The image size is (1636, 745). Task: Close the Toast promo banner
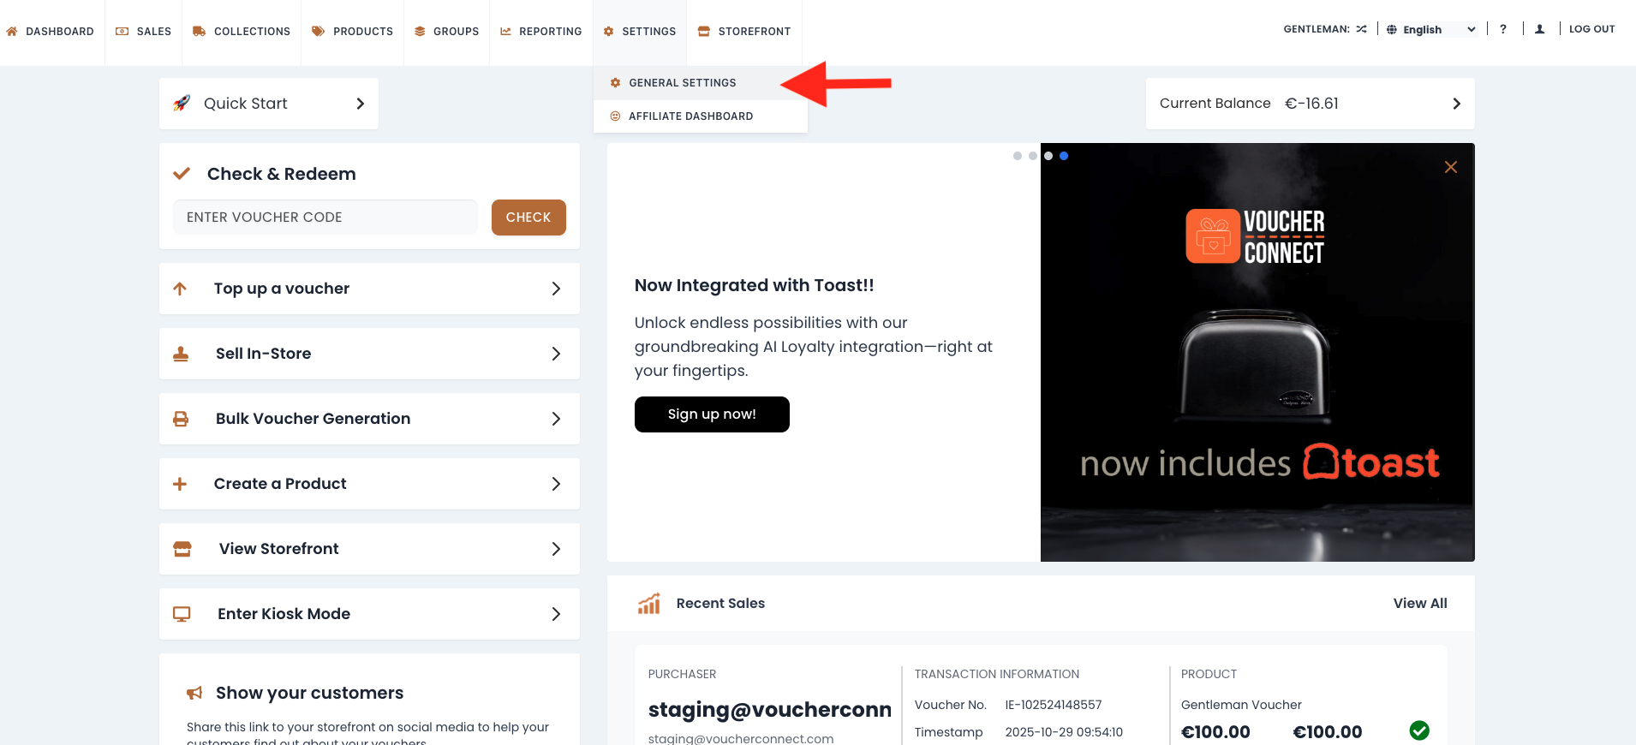coord(1450,167)
